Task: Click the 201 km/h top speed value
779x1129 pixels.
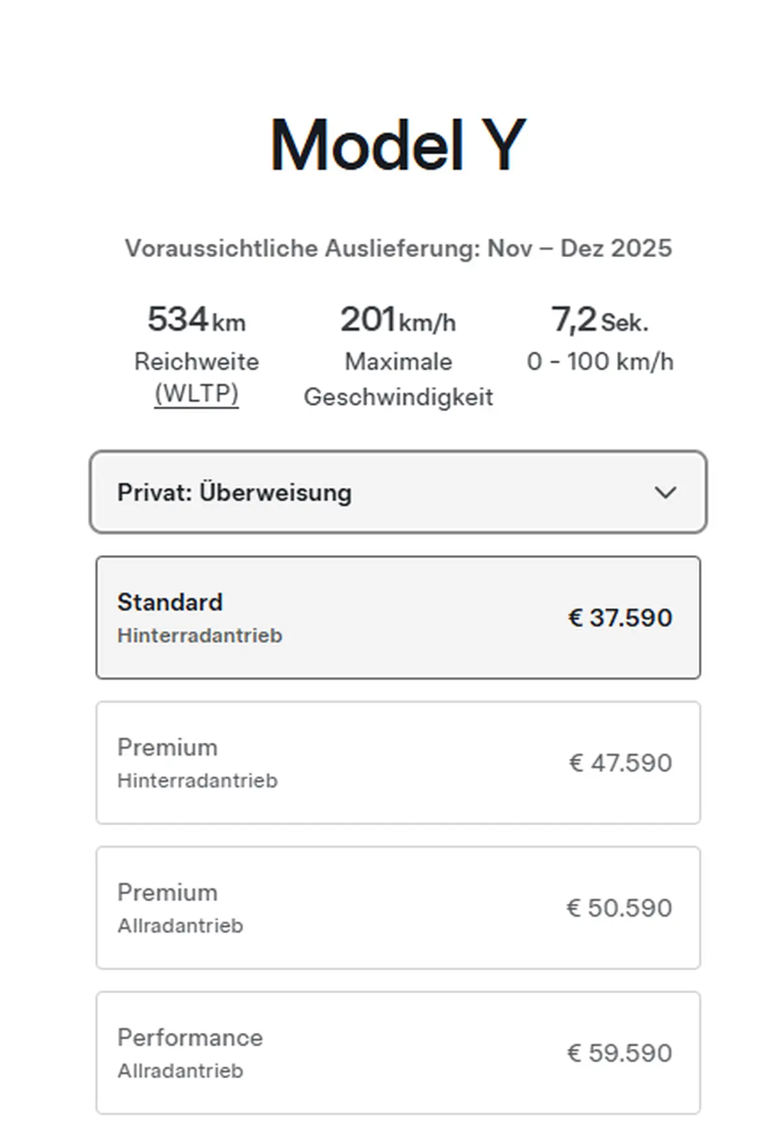Action: [x=397, y=320]
